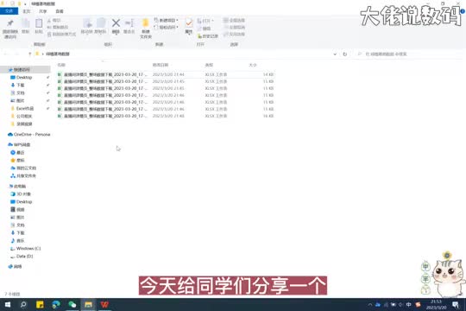This screenshot has height=311, width=466.
Task: Launch Microsoft Edge from the taskbar
Action: click(56, 304)
